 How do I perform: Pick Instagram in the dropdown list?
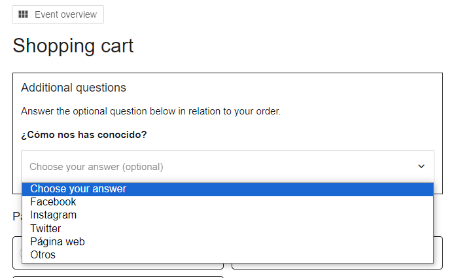(x=53, y=215)
